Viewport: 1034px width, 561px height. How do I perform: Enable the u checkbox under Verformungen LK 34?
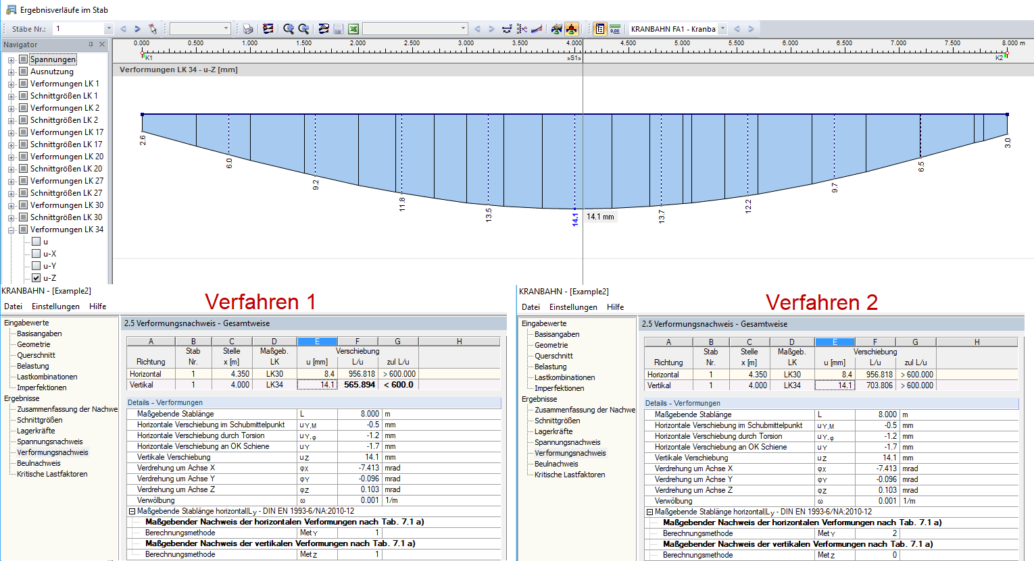[36, 242]
